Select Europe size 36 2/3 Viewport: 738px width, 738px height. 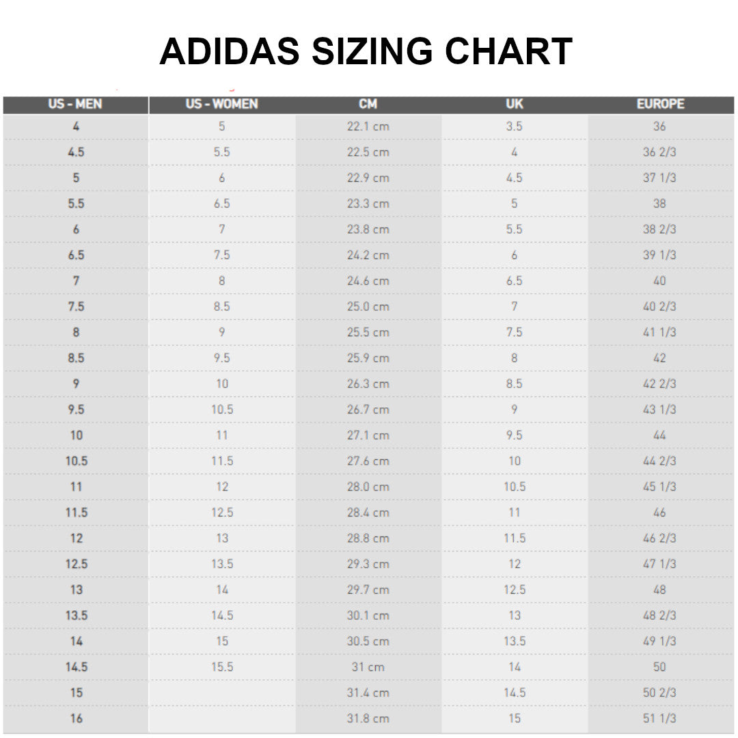pyautogui.click(x=659, y=152)
